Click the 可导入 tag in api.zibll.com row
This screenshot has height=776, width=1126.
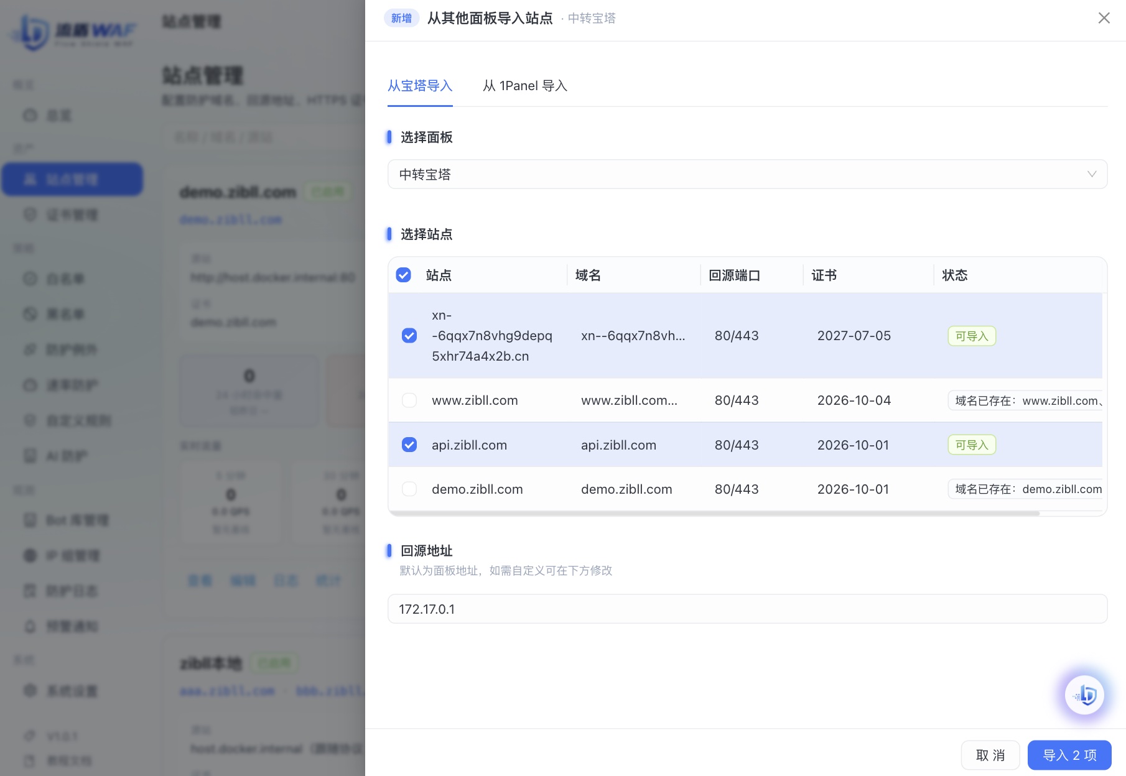point(972,445)
